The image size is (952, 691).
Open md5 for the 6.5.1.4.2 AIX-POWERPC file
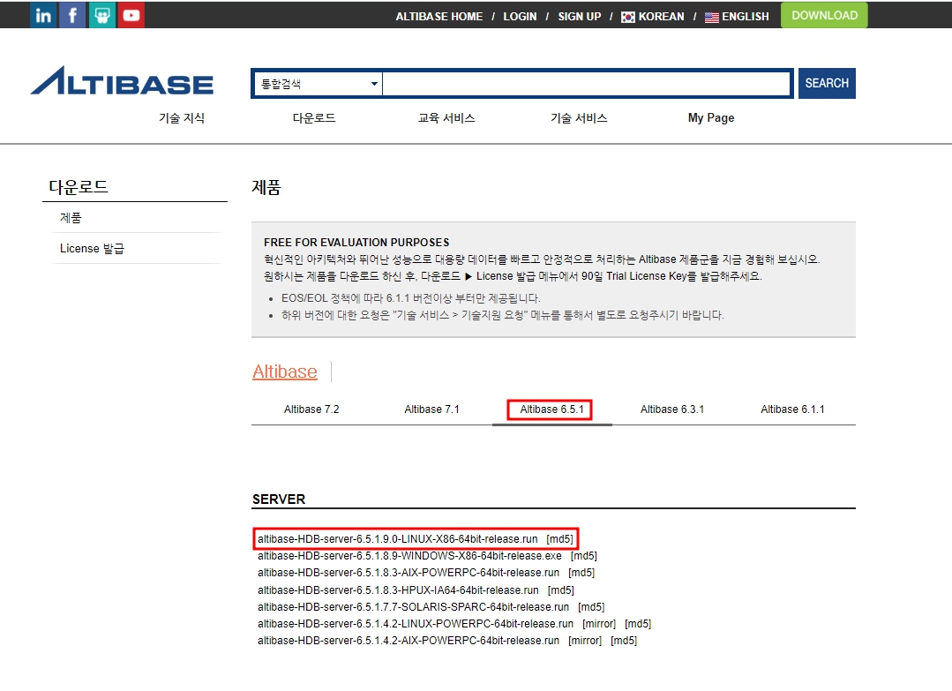624,641
